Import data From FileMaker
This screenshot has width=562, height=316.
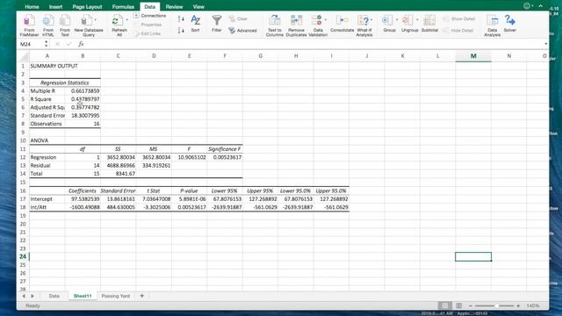pyautogui.click(x=29, y=25)
